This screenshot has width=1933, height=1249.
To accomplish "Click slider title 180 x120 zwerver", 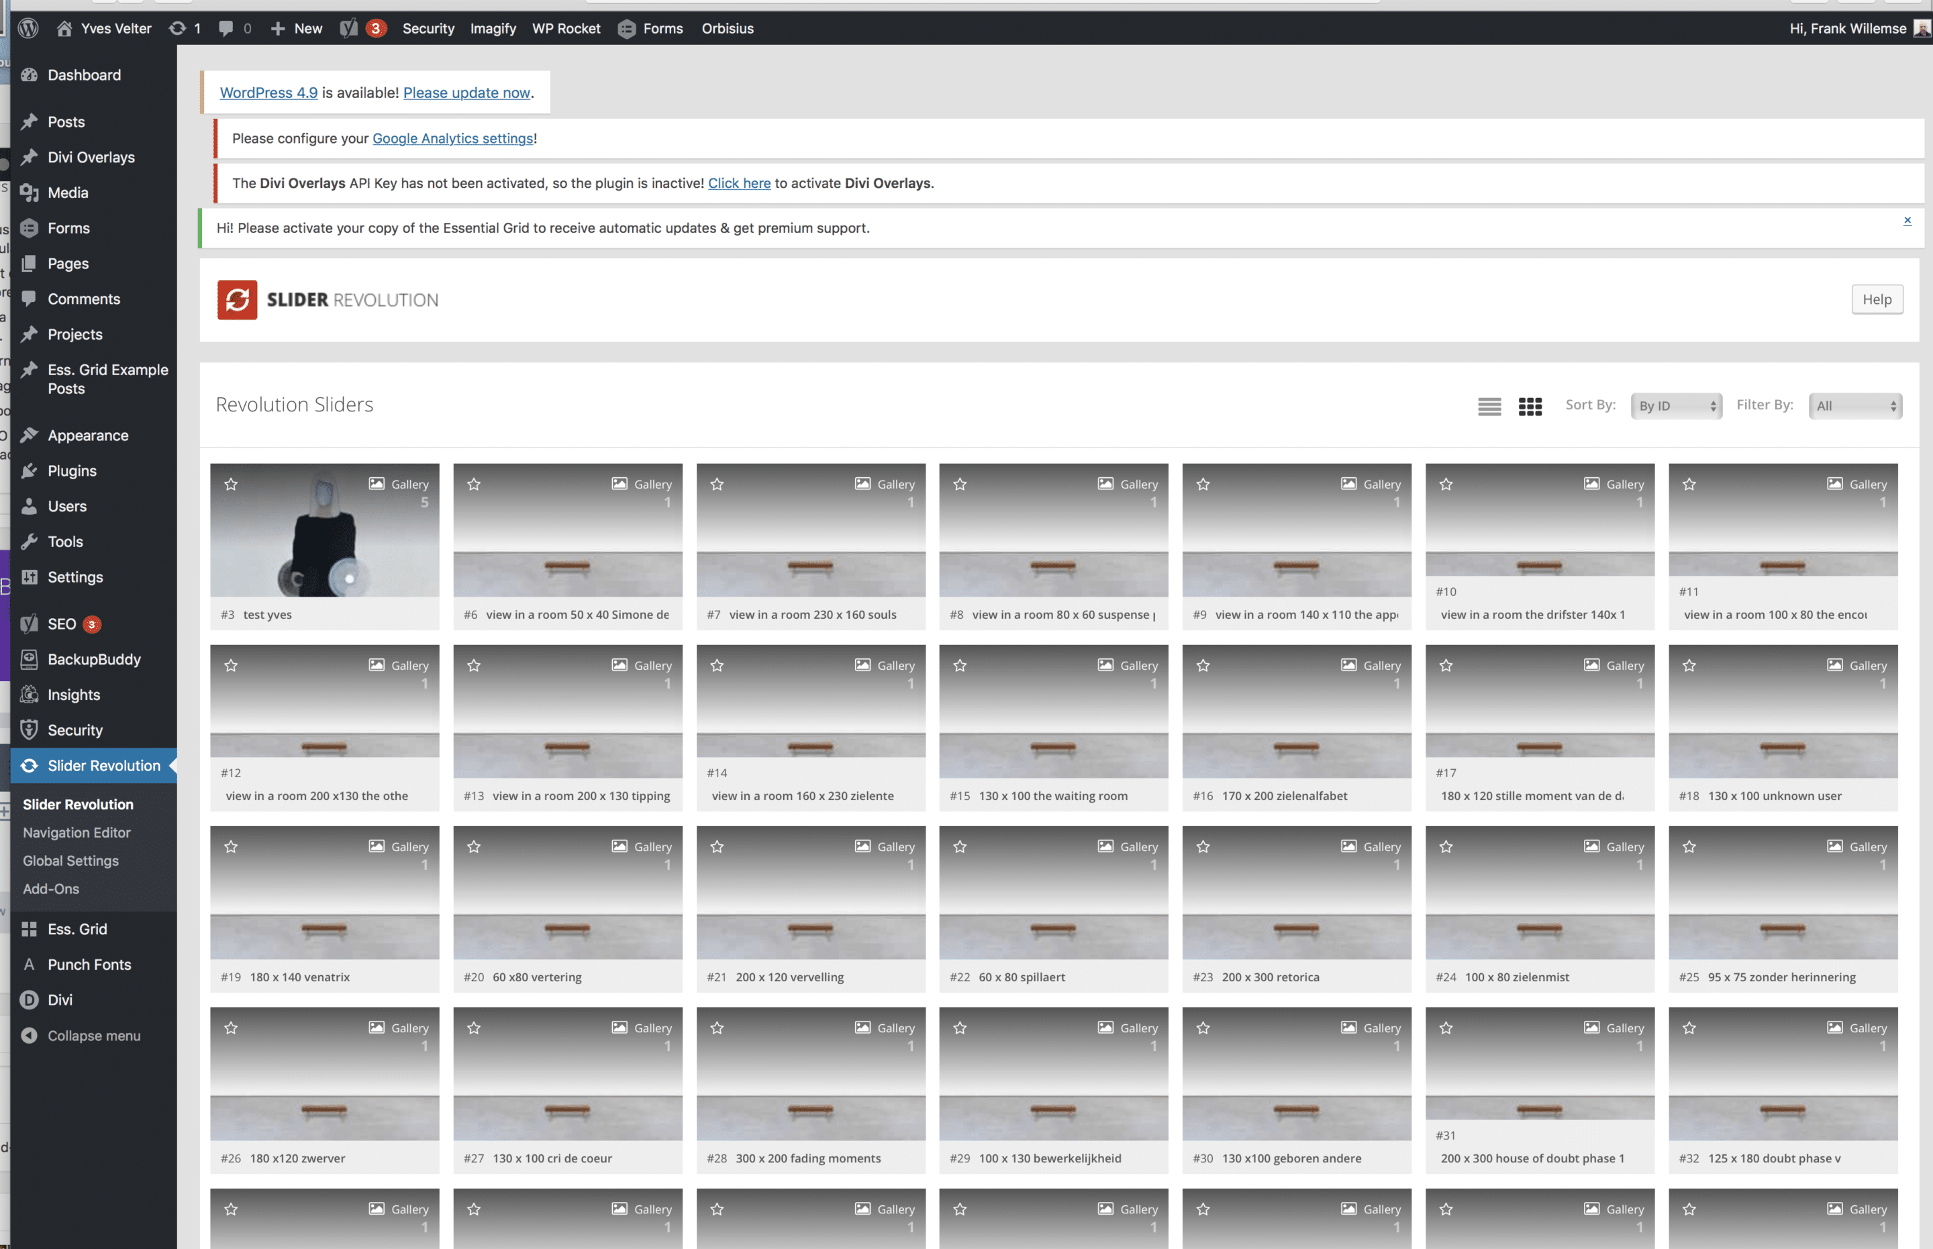I will pyautogui.click(x=297, y=1158).
